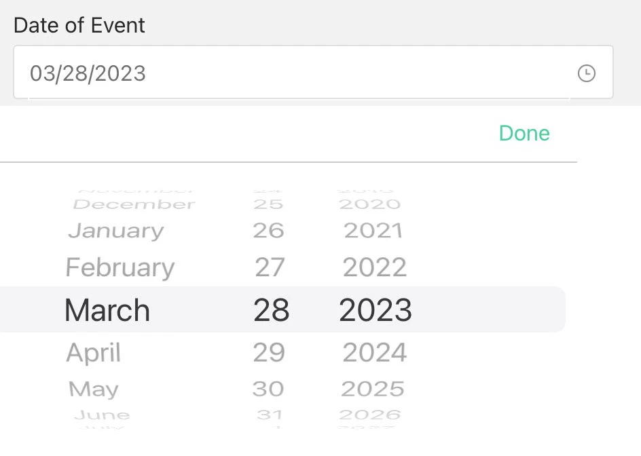Screen dimensions: 641x456
Task: Tap the selected day 28
Action: [272, 310]
